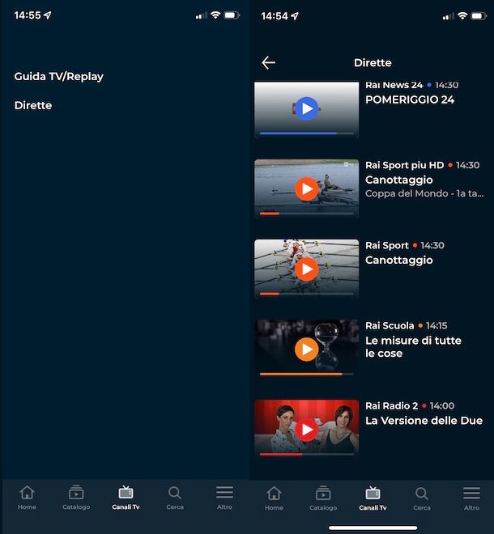The width and height of the screenshot is (494, 534).
Task: Select Rai Radio 2 channel label
Action: [391, 406]
